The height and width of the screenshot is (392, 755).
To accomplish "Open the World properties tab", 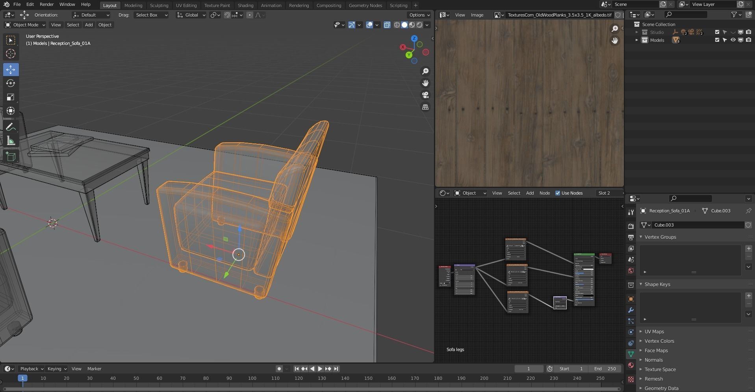I will click(x=631, y=271).
